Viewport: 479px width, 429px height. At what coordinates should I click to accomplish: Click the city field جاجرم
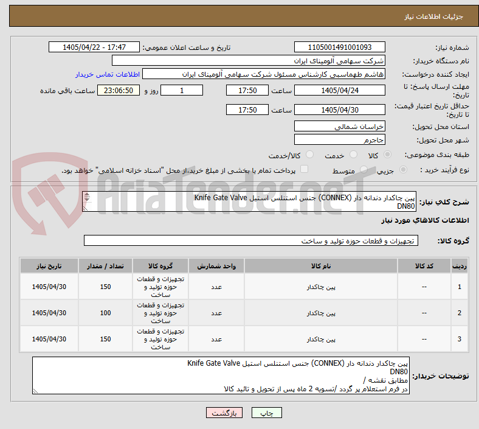click(339, 139)
